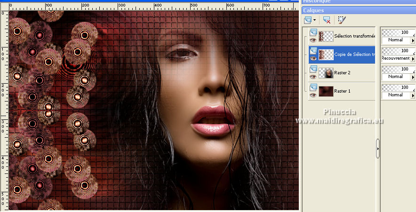The image size is (416, 212).
Task: Click Normal blend mode of Sélection transformée
Action: click(396, 40)
